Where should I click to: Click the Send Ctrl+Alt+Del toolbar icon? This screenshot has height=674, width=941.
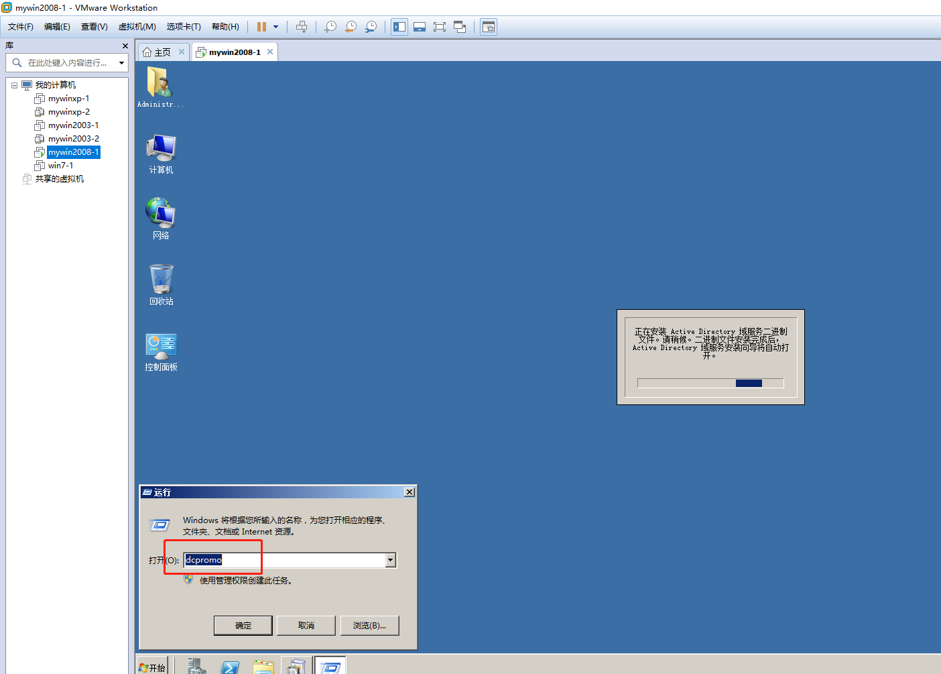point(302,27)
